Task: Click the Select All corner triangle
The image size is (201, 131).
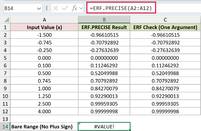Action: (x=6, y=20)
